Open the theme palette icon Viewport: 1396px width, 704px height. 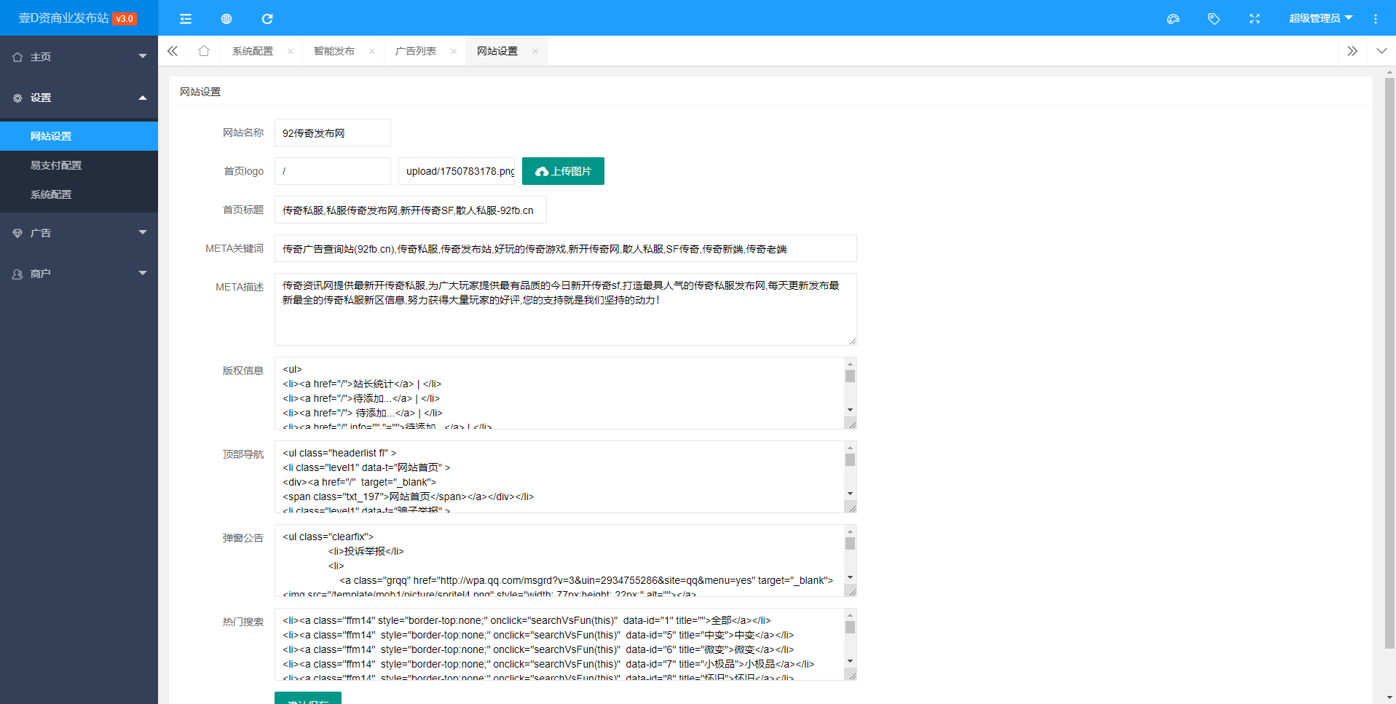pos(1172,19)
